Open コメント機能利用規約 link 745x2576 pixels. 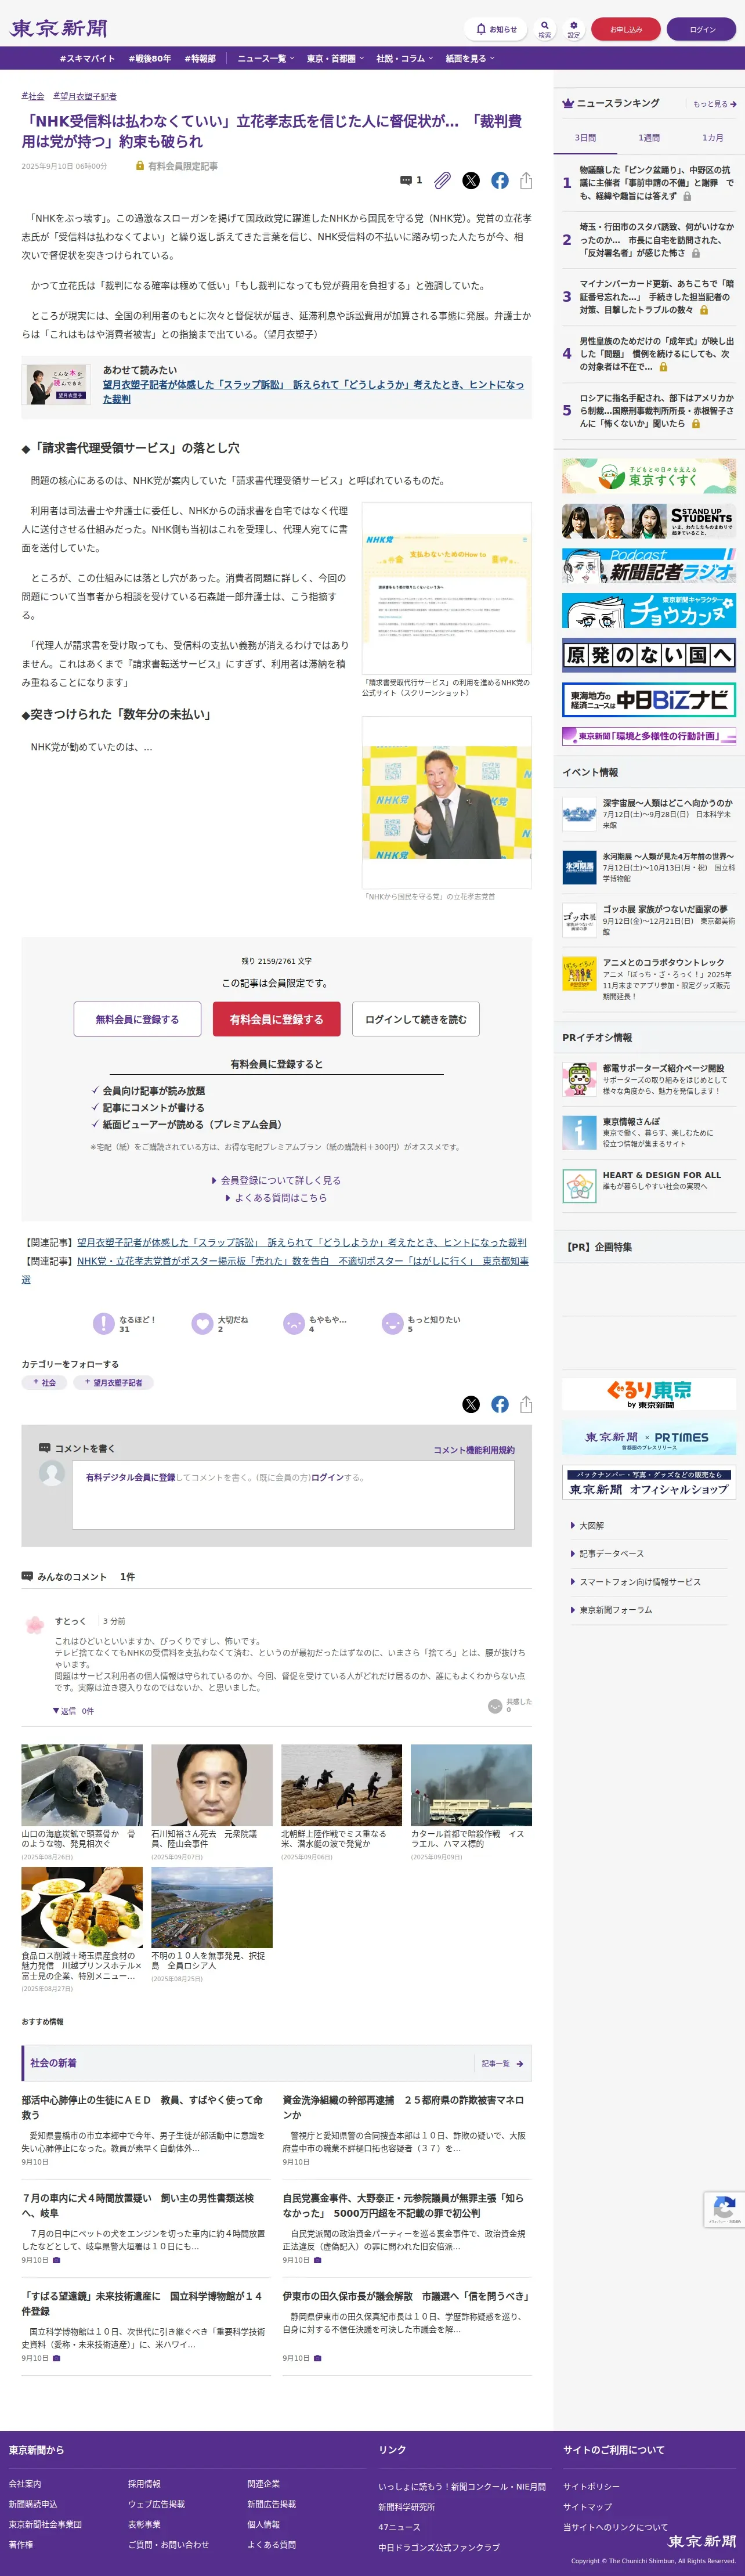tap(474, 1450)
